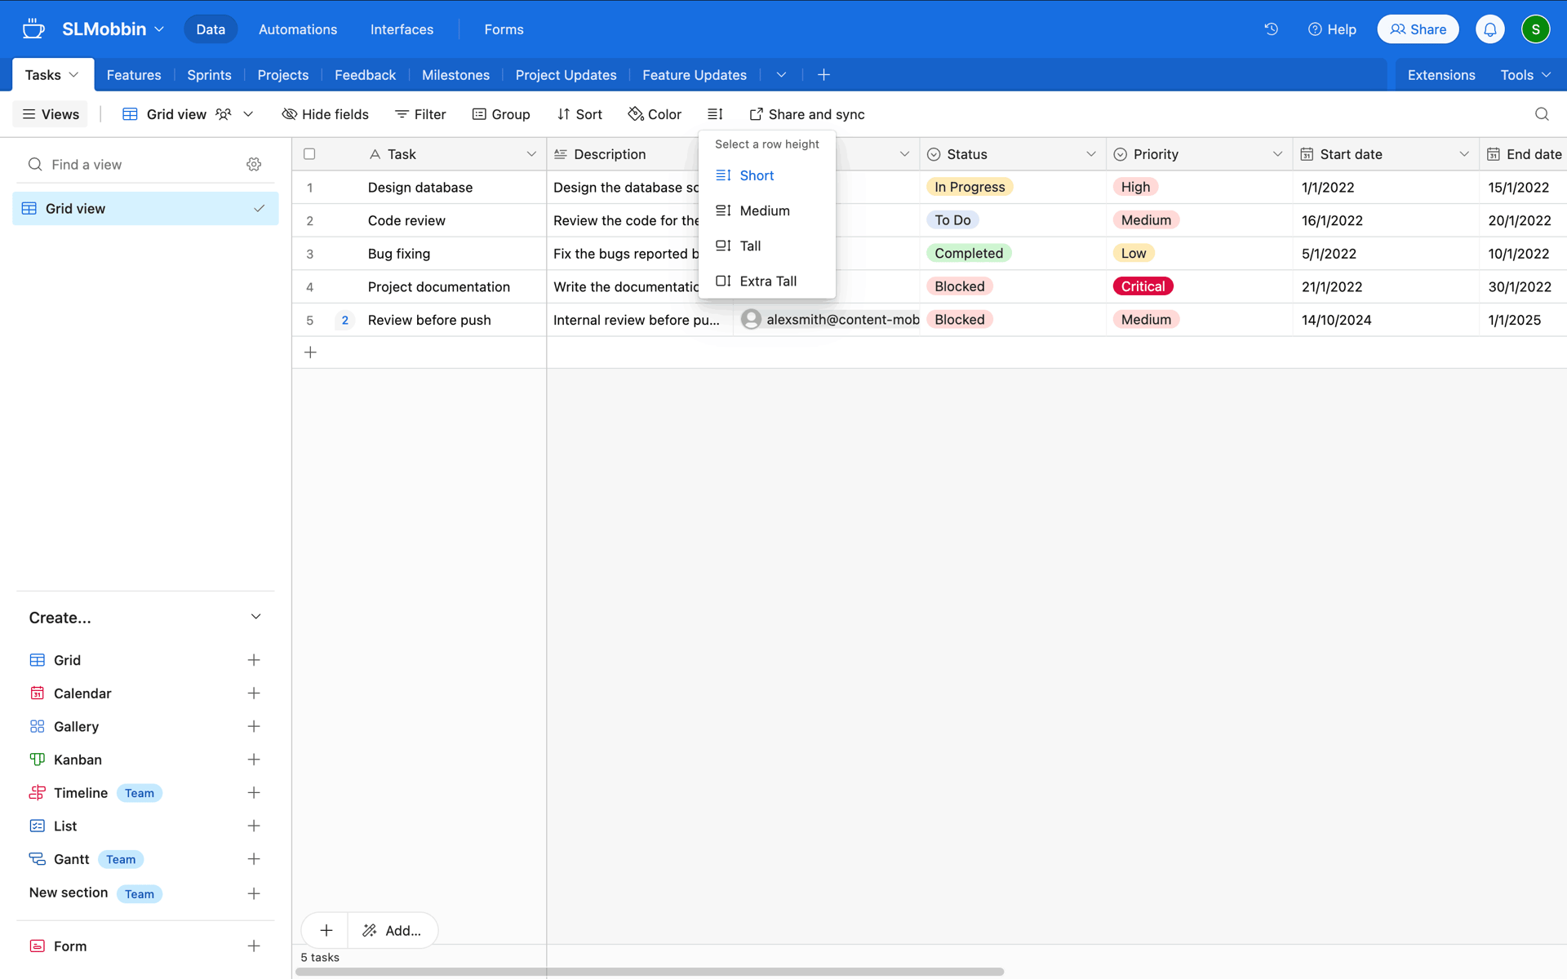
Task: Open the Automations tab
Action: coord(298,29)
